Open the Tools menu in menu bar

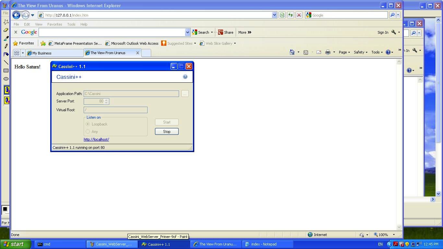point(71,24)
